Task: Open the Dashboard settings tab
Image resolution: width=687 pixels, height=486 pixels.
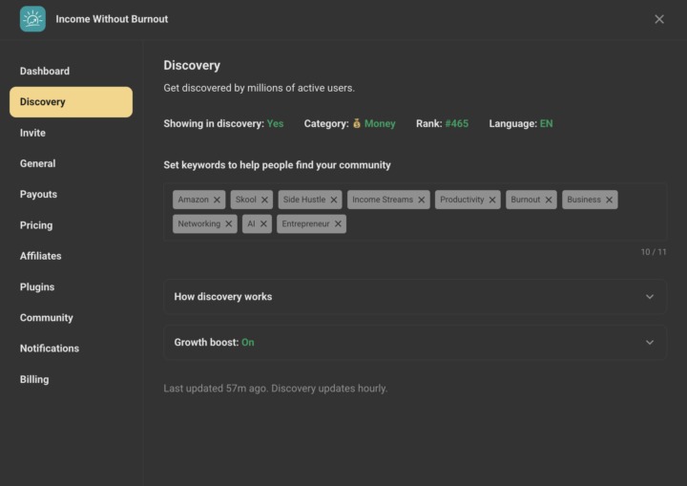Action: pos(45,71)
